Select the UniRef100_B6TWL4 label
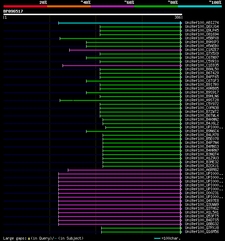This screenshot has height=241, width=225. [x=202, y=116]
